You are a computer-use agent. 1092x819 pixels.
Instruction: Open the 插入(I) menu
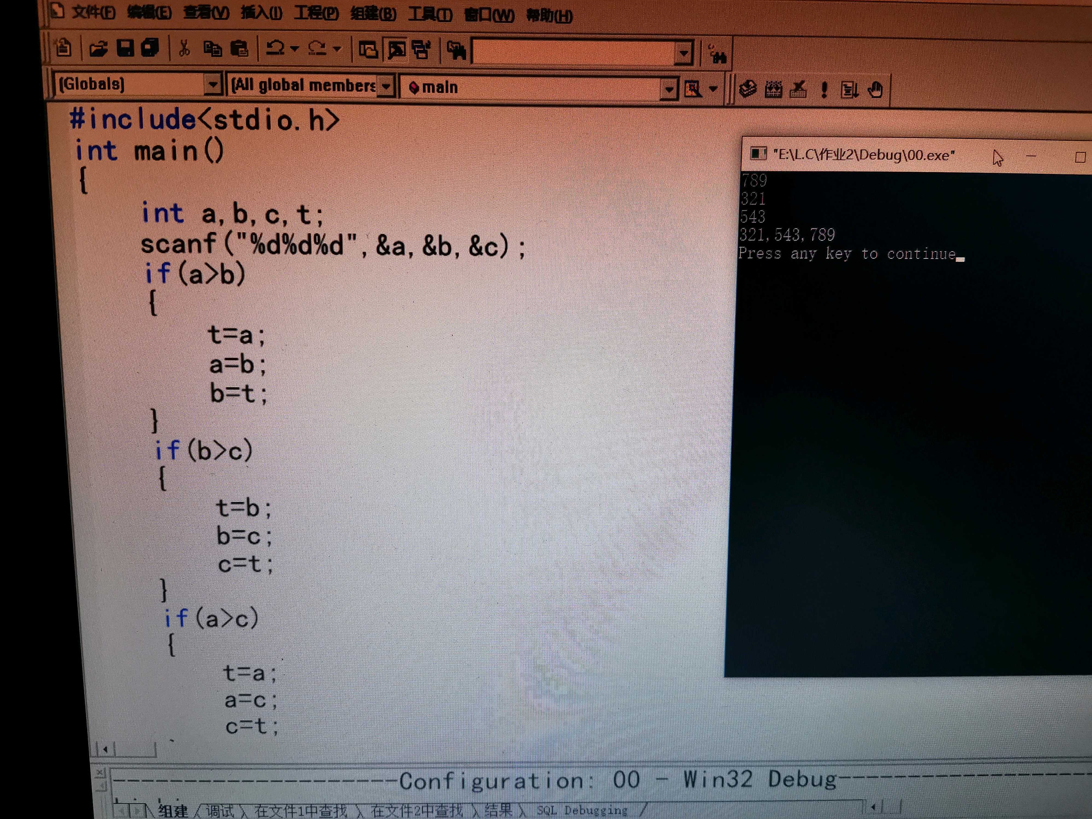pos(261,13)
